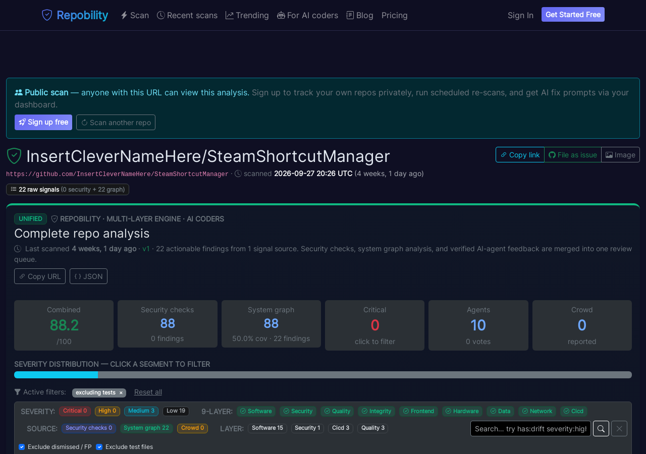
Task: Click the Get Started Free button
Action: pyautogui.click(x=573, y=15)
